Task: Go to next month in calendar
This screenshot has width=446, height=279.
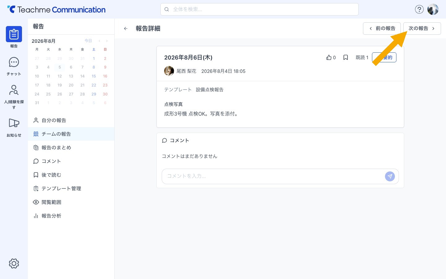Action: pos(107,41)
